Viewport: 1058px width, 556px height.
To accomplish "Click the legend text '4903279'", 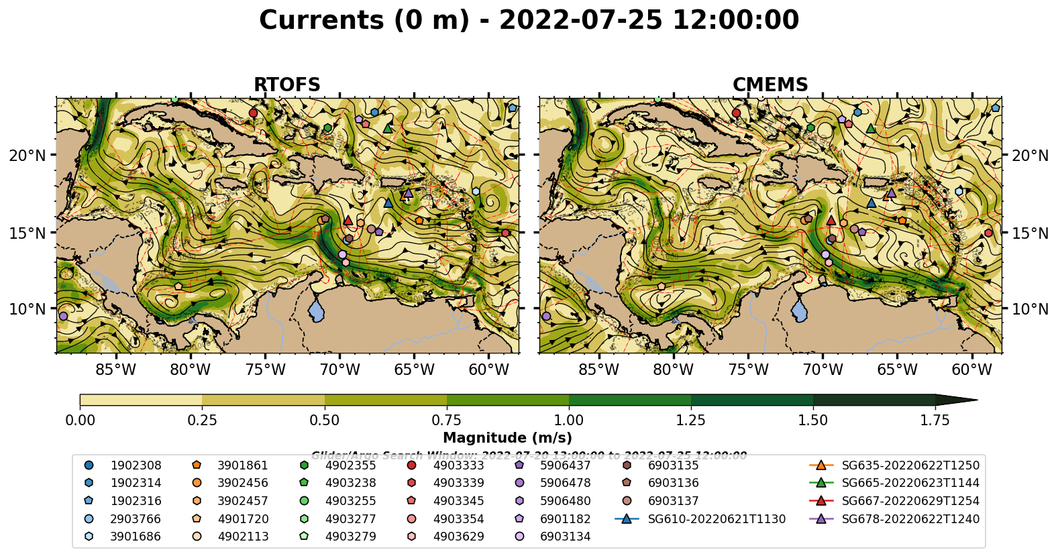I will point(351,537).
